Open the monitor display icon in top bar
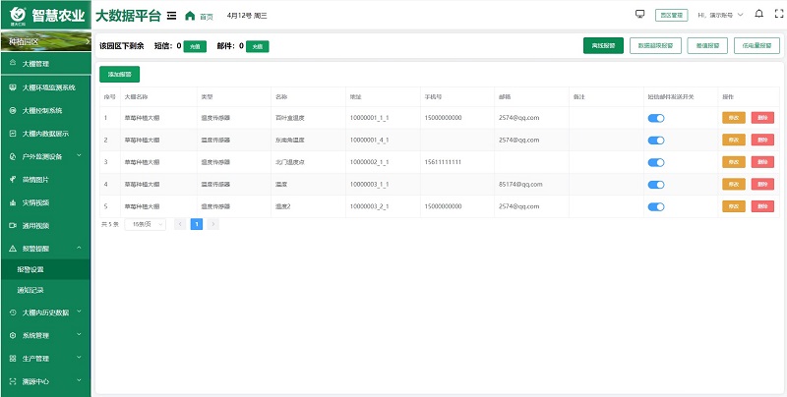 click(640, 15)
